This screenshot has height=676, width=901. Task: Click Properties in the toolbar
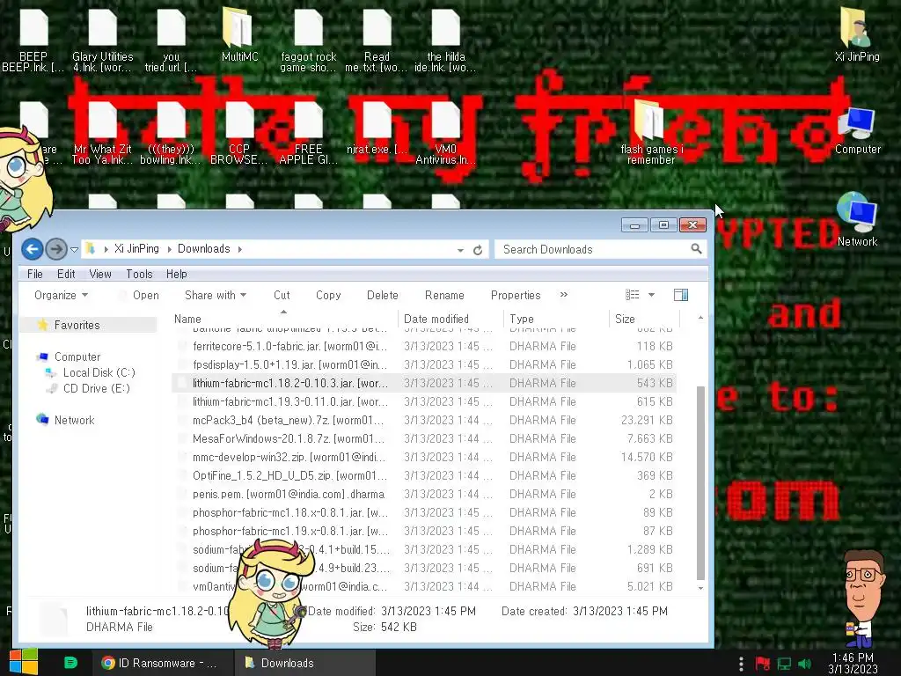(x=516, y=295)
